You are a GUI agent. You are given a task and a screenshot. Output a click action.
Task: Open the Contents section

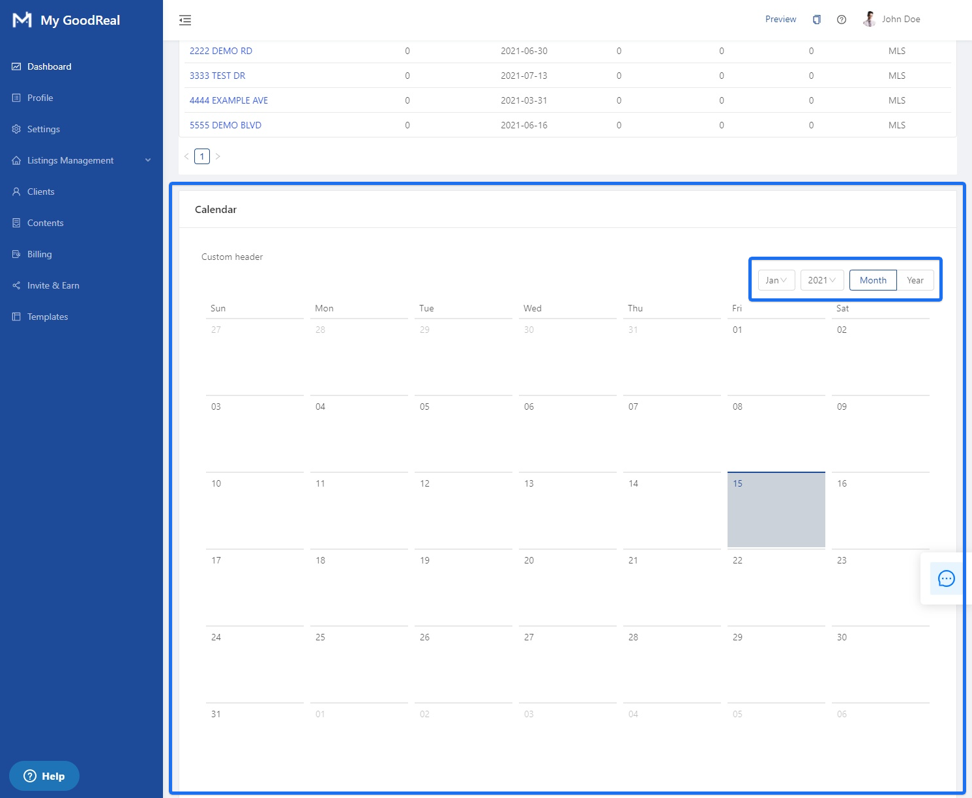click(x=45, y=222)
